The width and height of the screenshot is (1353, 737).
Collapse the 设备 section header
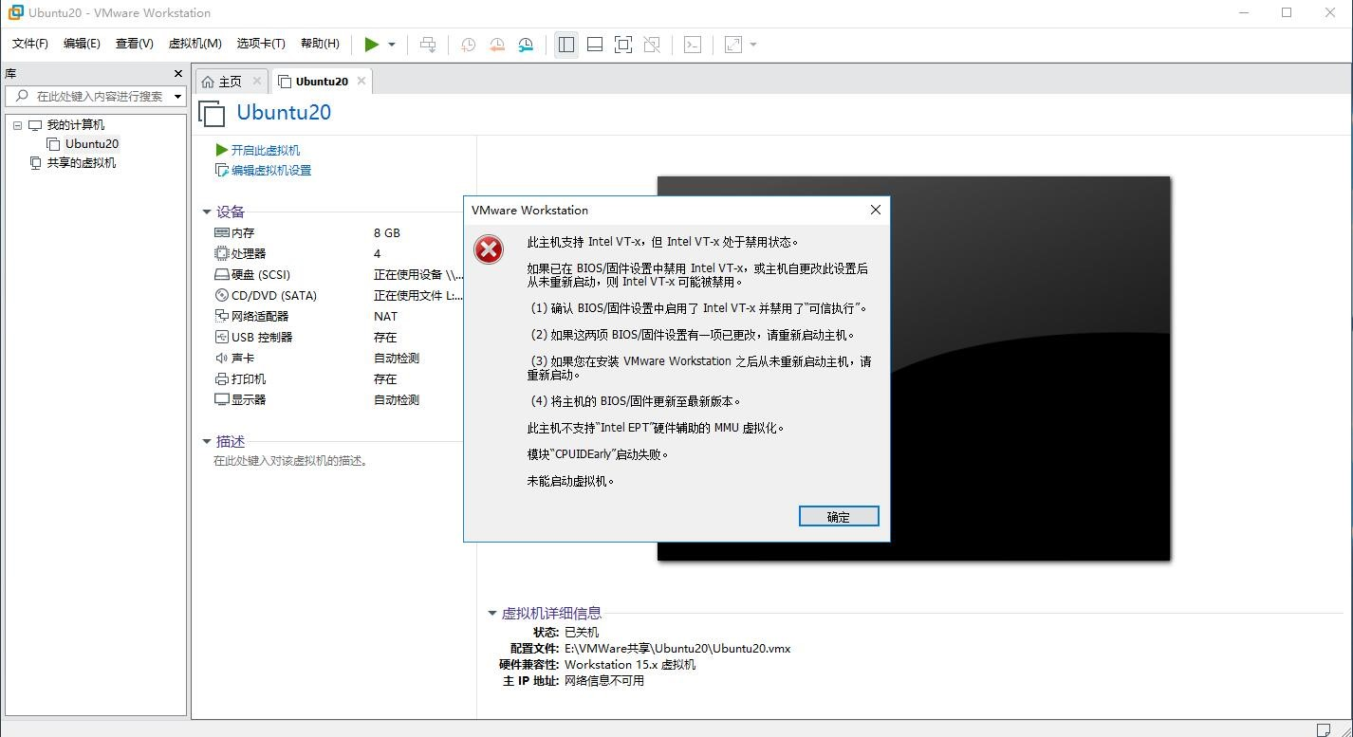point(207,212)
